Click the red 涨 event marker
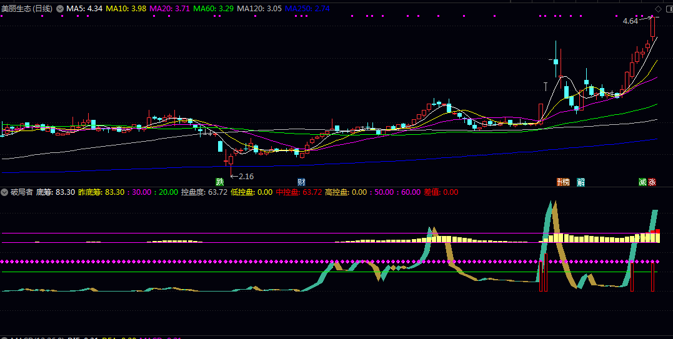The image size is (673, 339). [x=652, y=182]
